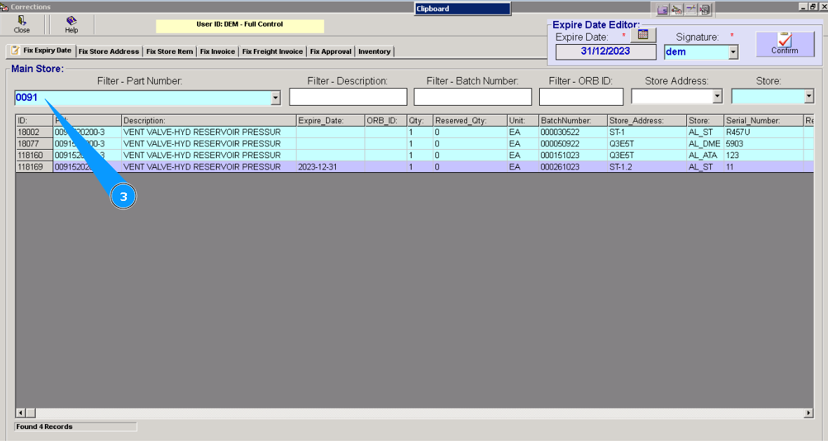Restore the Corrections window size
Image resolution: width=828 pixels, height=443 pixels.
coord(813,6)
